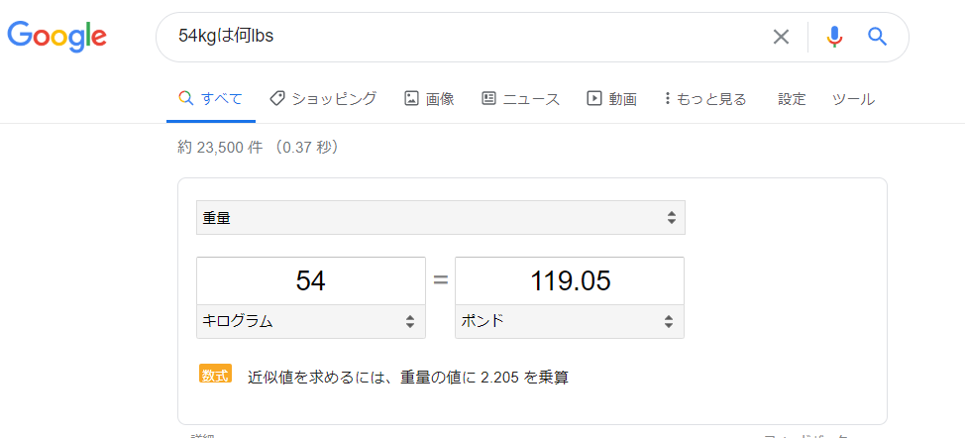Start voice search with microphone icon
The image size is (965, 438).
point(834,37)
